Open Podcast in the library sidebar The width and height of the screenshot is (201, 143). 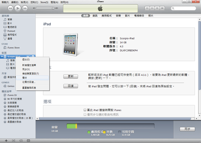coord(11,31)
